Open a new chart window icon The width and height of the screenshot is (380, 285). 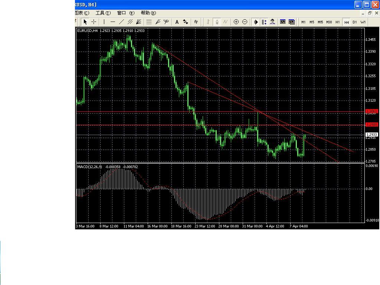point(283,22)
